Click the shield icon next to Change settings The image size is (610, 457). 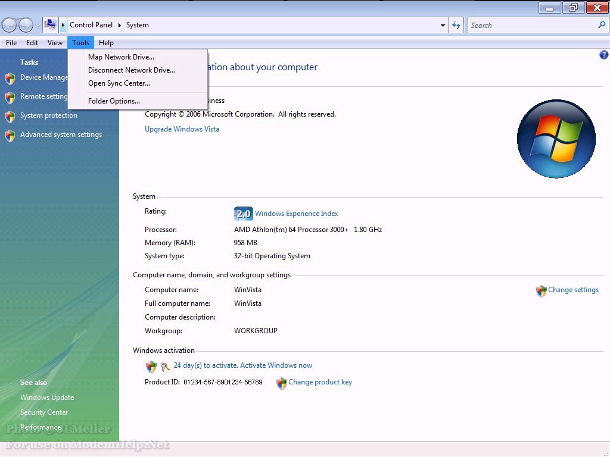[541, 291]
